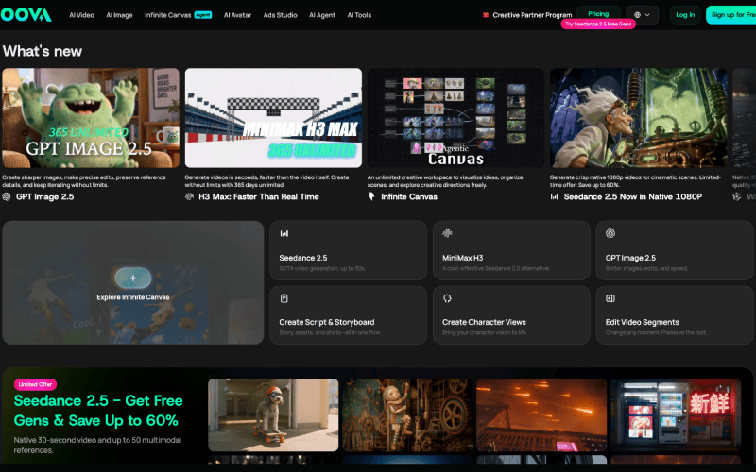Click the GPT Image 2.5 card icon
This screenshot has width=756, height=472.
pos(610,233)
